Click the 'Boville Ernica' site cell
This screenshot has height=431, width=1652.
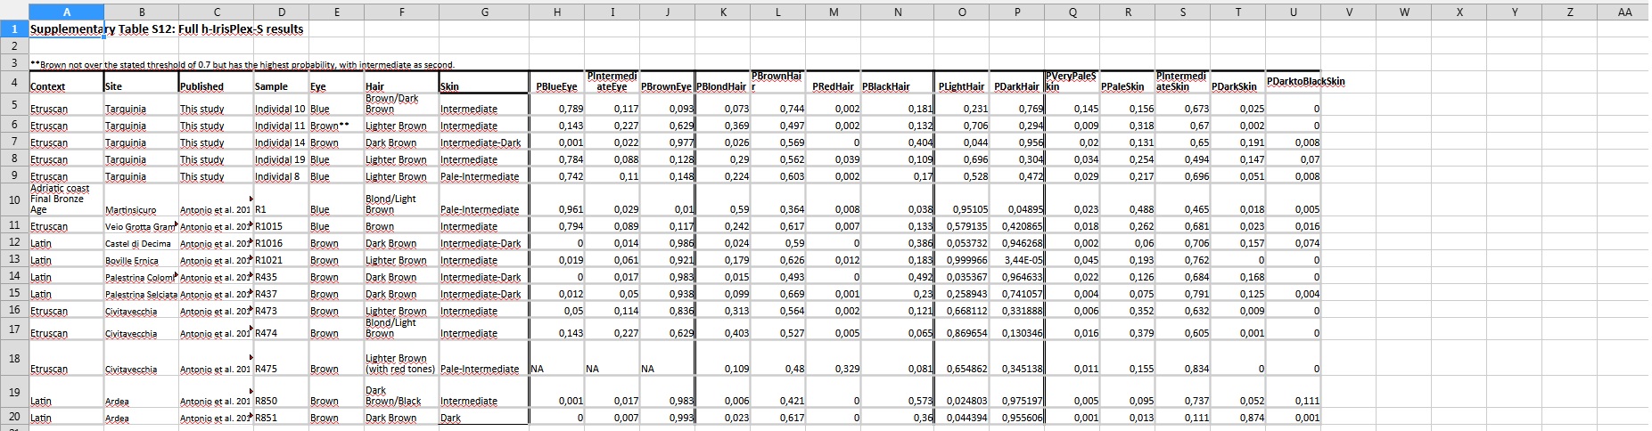[x=141, y=260]
